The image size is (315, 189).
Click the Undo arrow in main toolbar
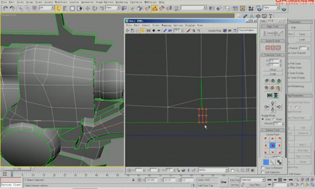(x=5, y=8)
